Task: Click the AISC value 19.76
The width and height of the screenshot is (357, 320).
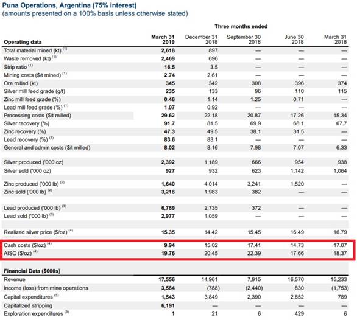Action: coord(168,253)
